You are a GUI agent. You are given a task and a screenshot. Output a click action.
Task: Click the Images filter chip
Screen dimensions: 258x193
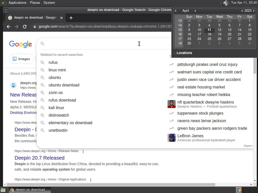pos(21,59)
